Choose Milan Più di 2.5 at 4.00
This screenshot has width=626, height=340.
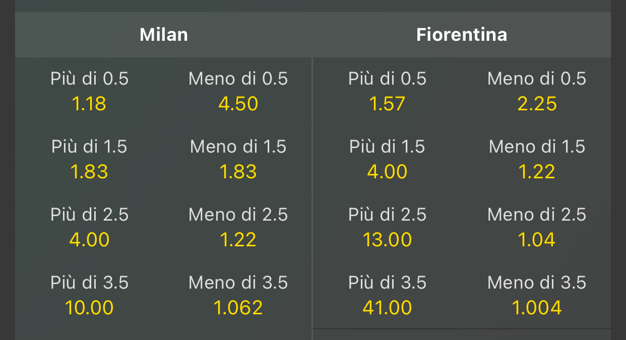point(90,227)
